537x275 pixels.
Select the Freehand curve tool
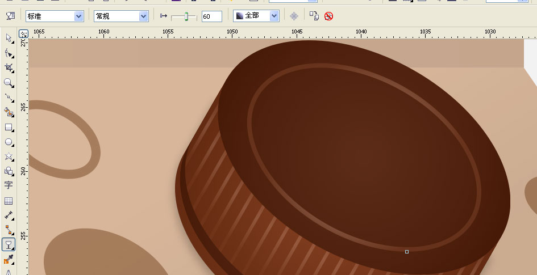coord(9,98)
